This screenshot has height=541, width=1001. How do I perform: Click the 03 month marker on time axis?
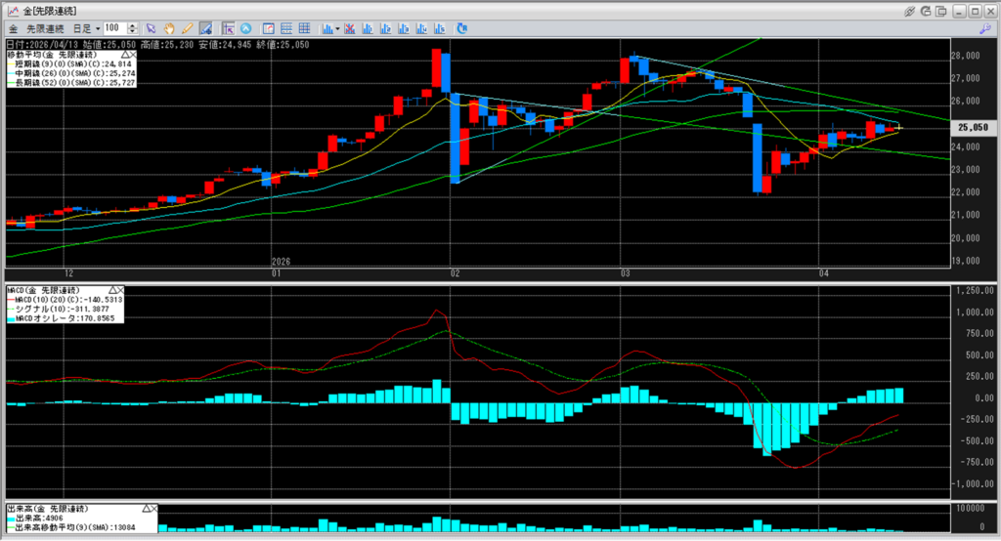point(625,273)
